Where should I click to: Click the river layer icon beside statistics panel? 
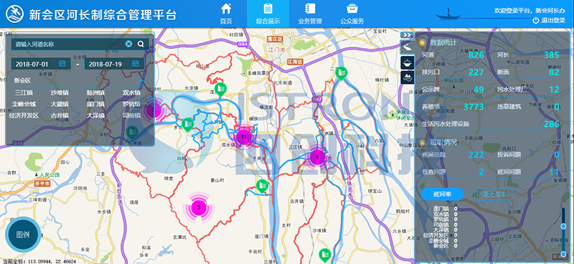[x=407, y=47]
